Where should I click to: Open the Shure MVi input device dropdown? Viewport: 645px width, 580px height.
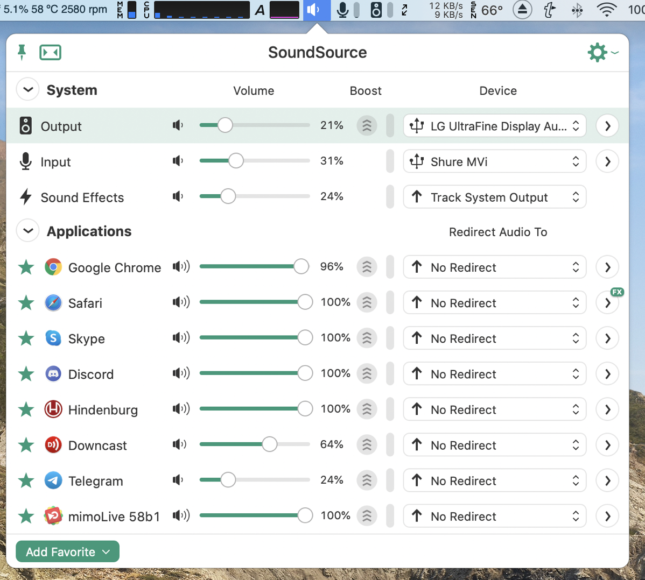(494, 161)
